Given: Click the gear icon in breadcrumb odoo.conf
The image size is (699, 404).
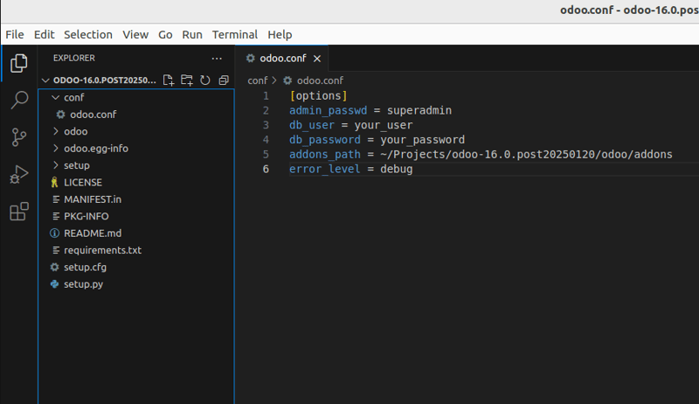Looking at the screenshot, I should coord(287,80).
